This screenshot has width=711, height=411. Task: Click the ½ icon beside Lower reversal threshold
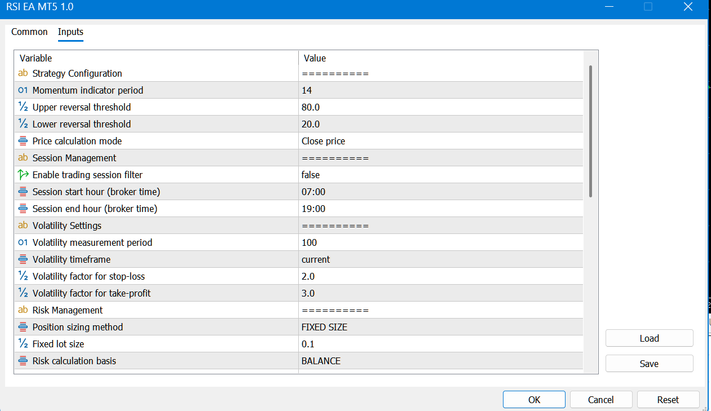point(23,124)
